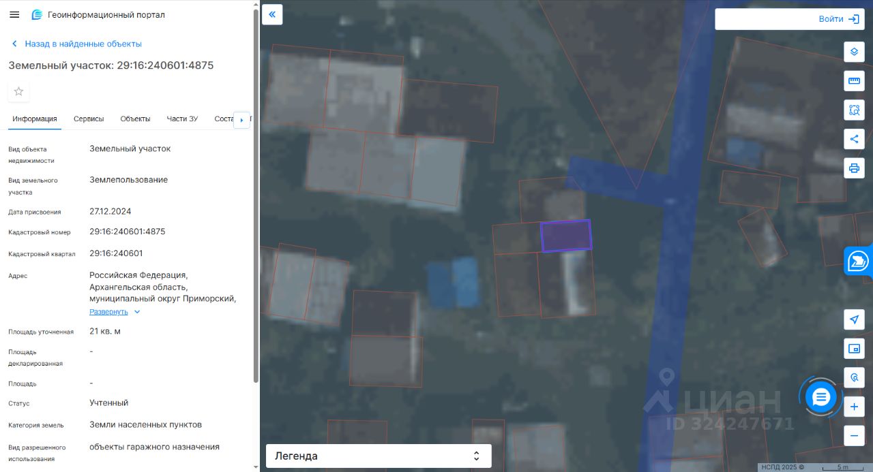Zoom in on the map
The height and width of the screenshot is (472, 873).
point(854,407)
